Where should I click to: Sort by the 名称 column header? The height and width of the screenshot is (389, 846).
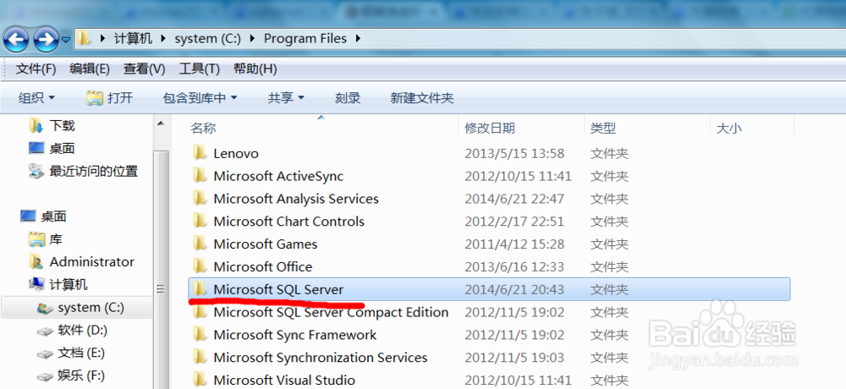[x=203, y=128]
